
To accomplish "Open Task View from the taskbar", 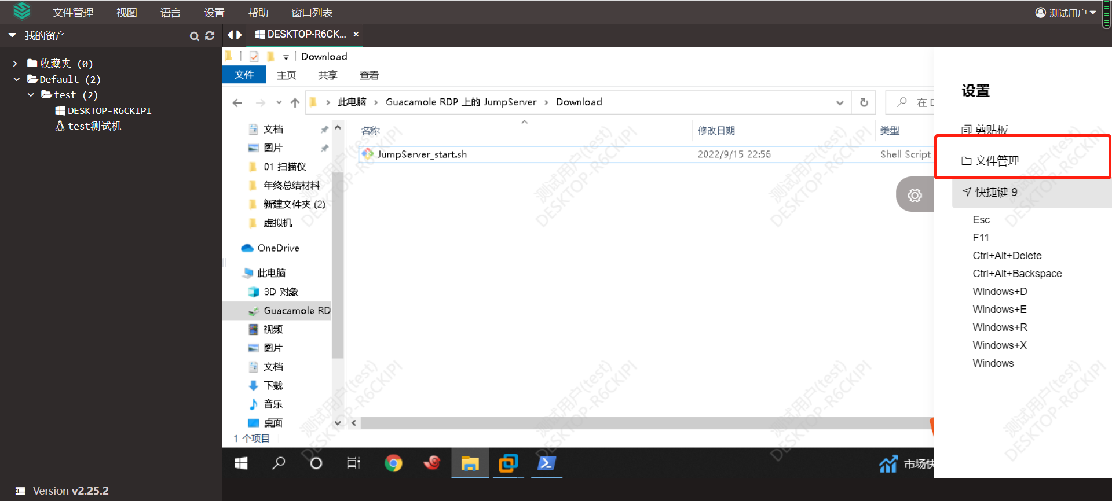I will 353,463.
